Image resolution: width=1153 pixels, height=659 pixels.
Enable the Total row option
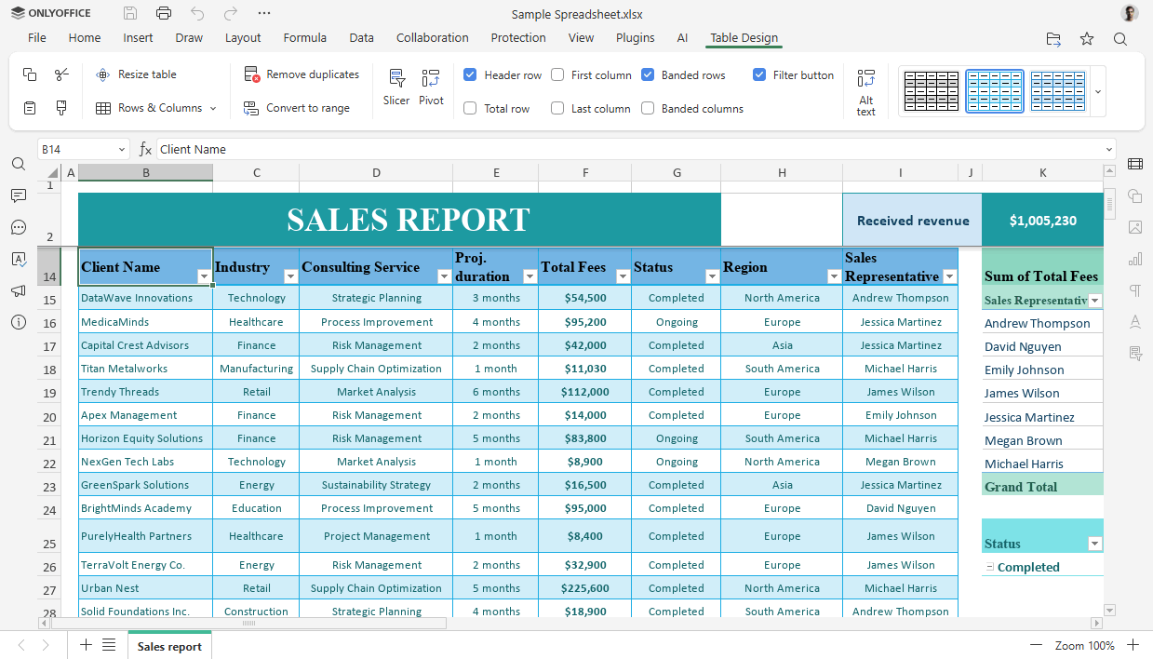(x=470, y=108)
